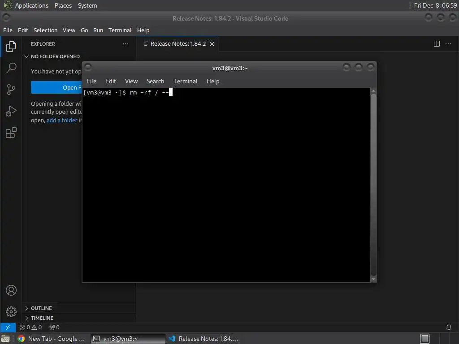The height and width of the screenshot is (344, 459).
Task: Open the Explorer view in activity bar
Action: 11,46
